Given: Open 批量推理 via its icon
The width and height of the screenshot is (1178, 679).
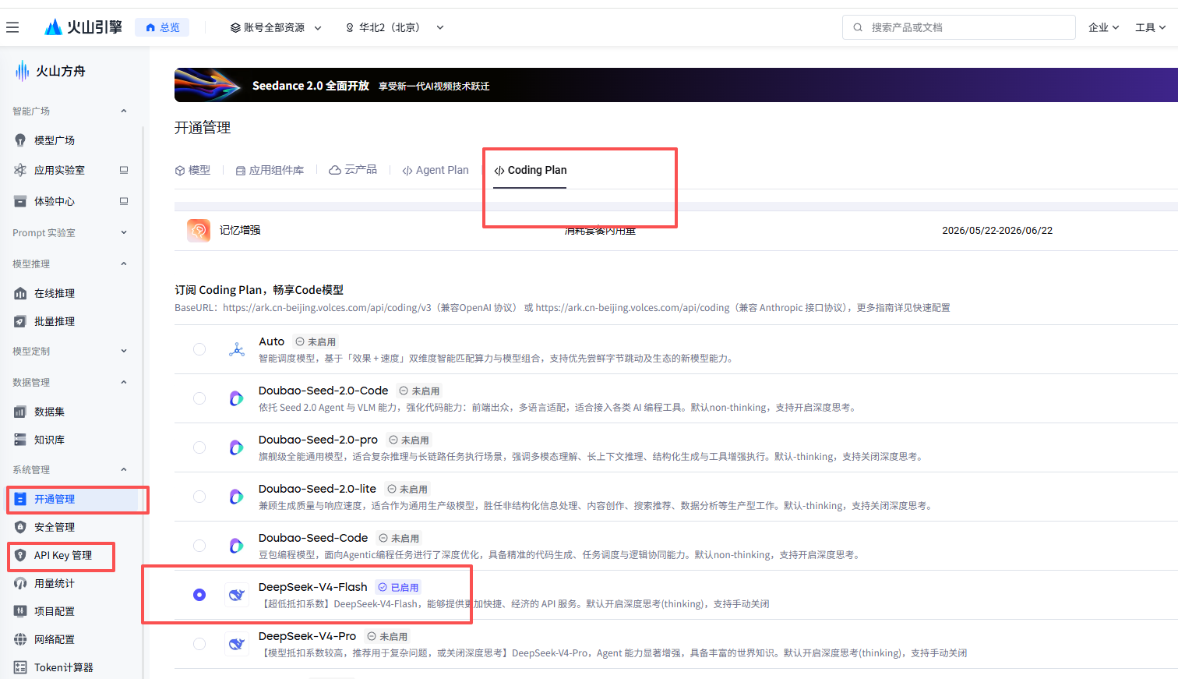Looking at the screenshot, I should point(20,321).
